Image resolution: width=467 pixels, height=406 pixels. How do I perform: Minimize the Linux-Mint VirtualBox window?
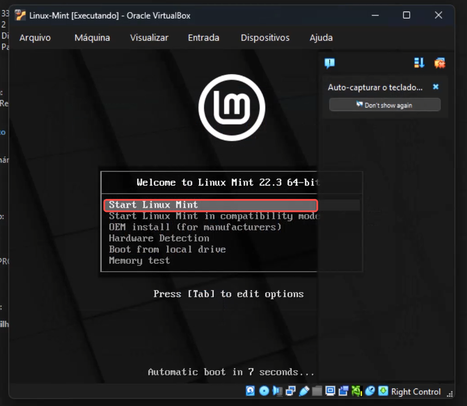point(375,15)
